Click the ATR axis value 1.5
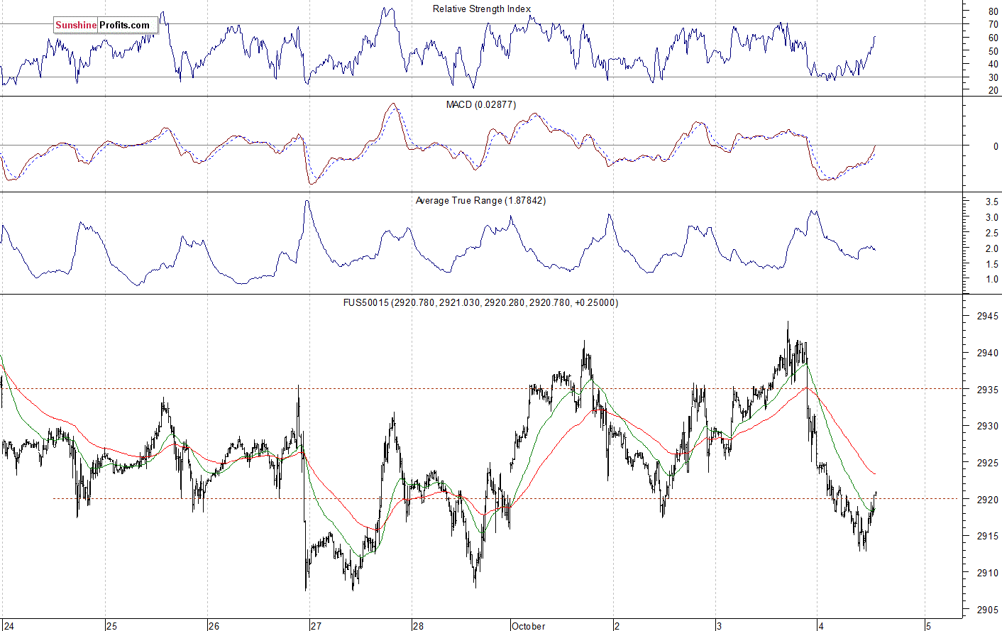The width and height of the screenshot is (1002, 631). point(991,264)
